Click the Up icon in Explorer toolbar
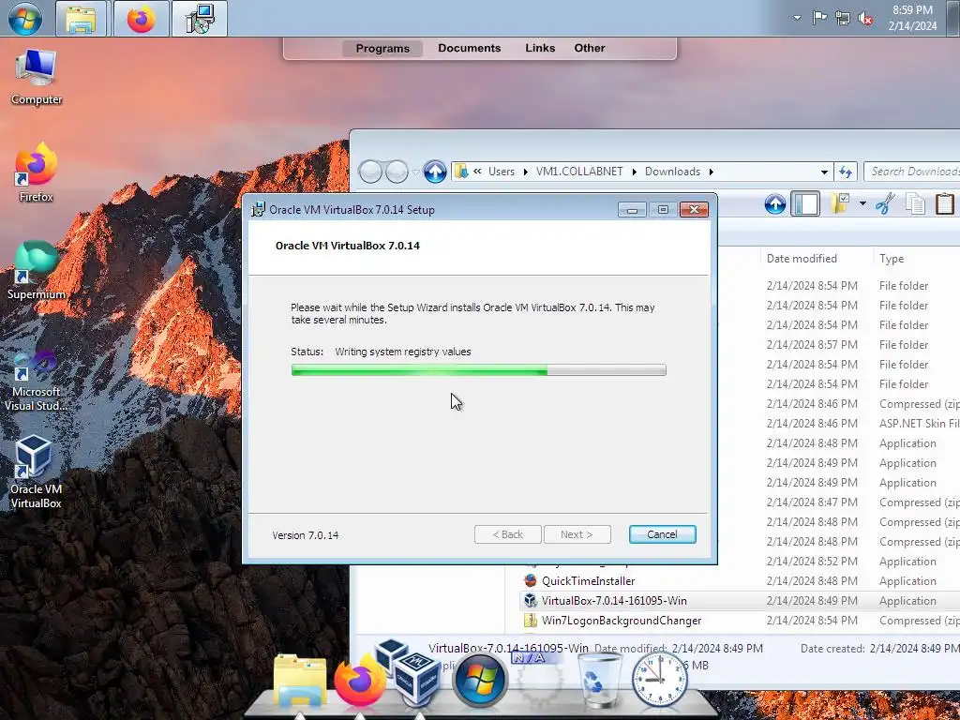 coord(775,203)
